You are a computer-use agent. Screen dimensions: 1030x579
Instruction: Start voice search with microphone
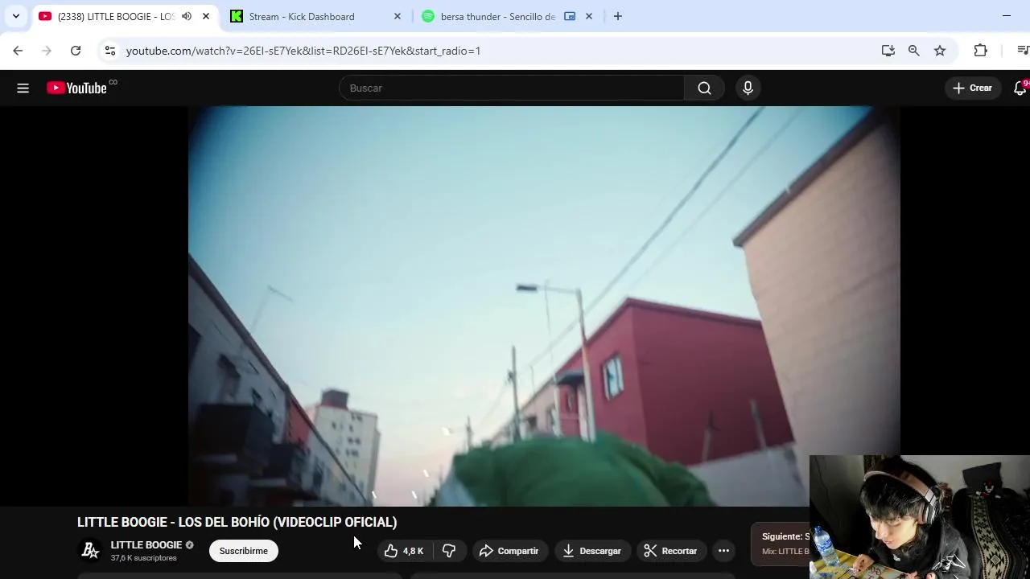point(748,88)
